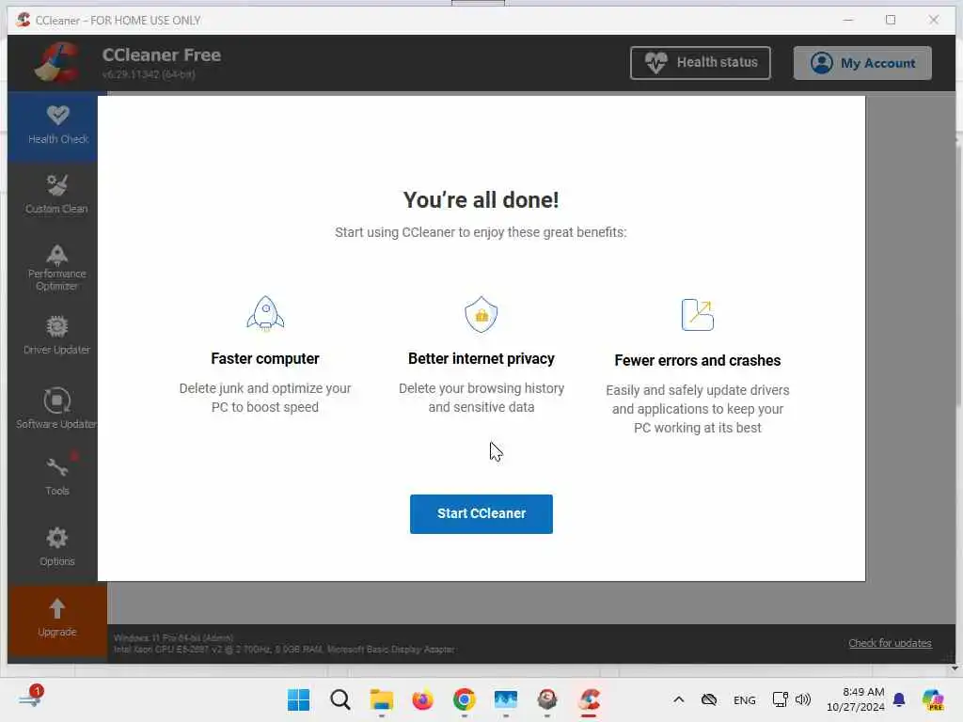The height and width of the screenshot is (722, 963).
Task: Click the cloud sync tray icon
Action: pyautogui.click(x=709, y=699)
